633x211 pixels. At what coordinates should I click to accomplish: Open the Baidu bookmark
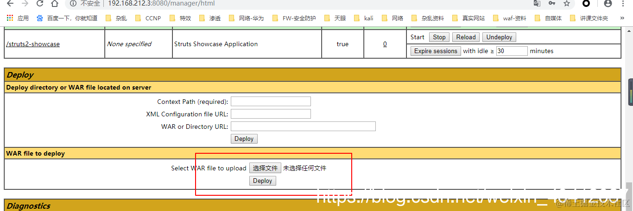pos(67,18)
